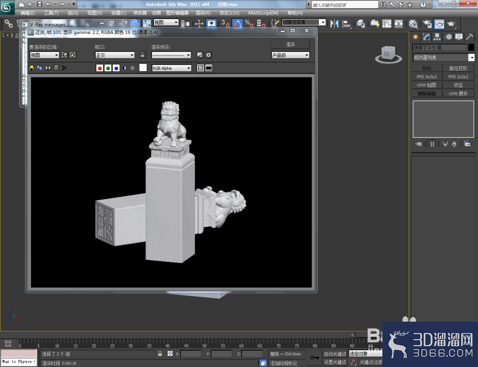Open the Curve Editor icon
The width and height of the screenshot is (478, 367).
387,23
